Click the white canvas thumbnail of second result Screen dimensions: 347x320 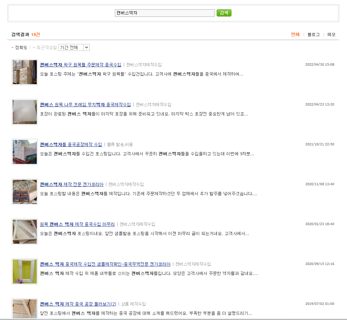25,112
